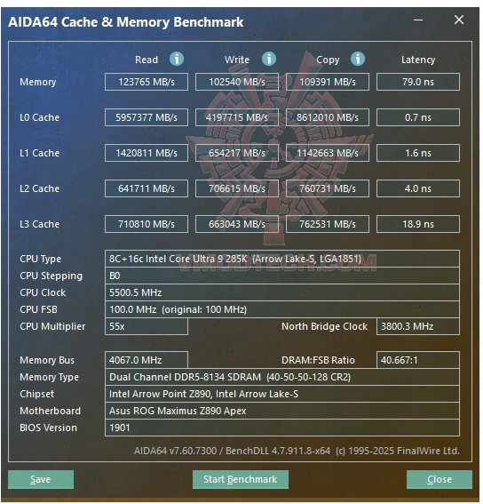Select L2 Cache latency 4.0 ns
This screenshot has width=483, height=504.
tap(418, 188)
